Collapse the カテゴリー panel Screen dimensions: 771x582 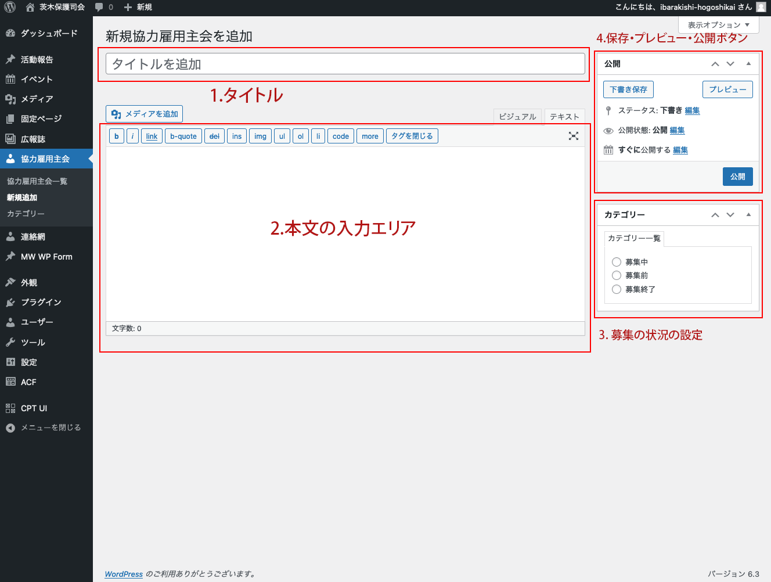coord(748,214)
